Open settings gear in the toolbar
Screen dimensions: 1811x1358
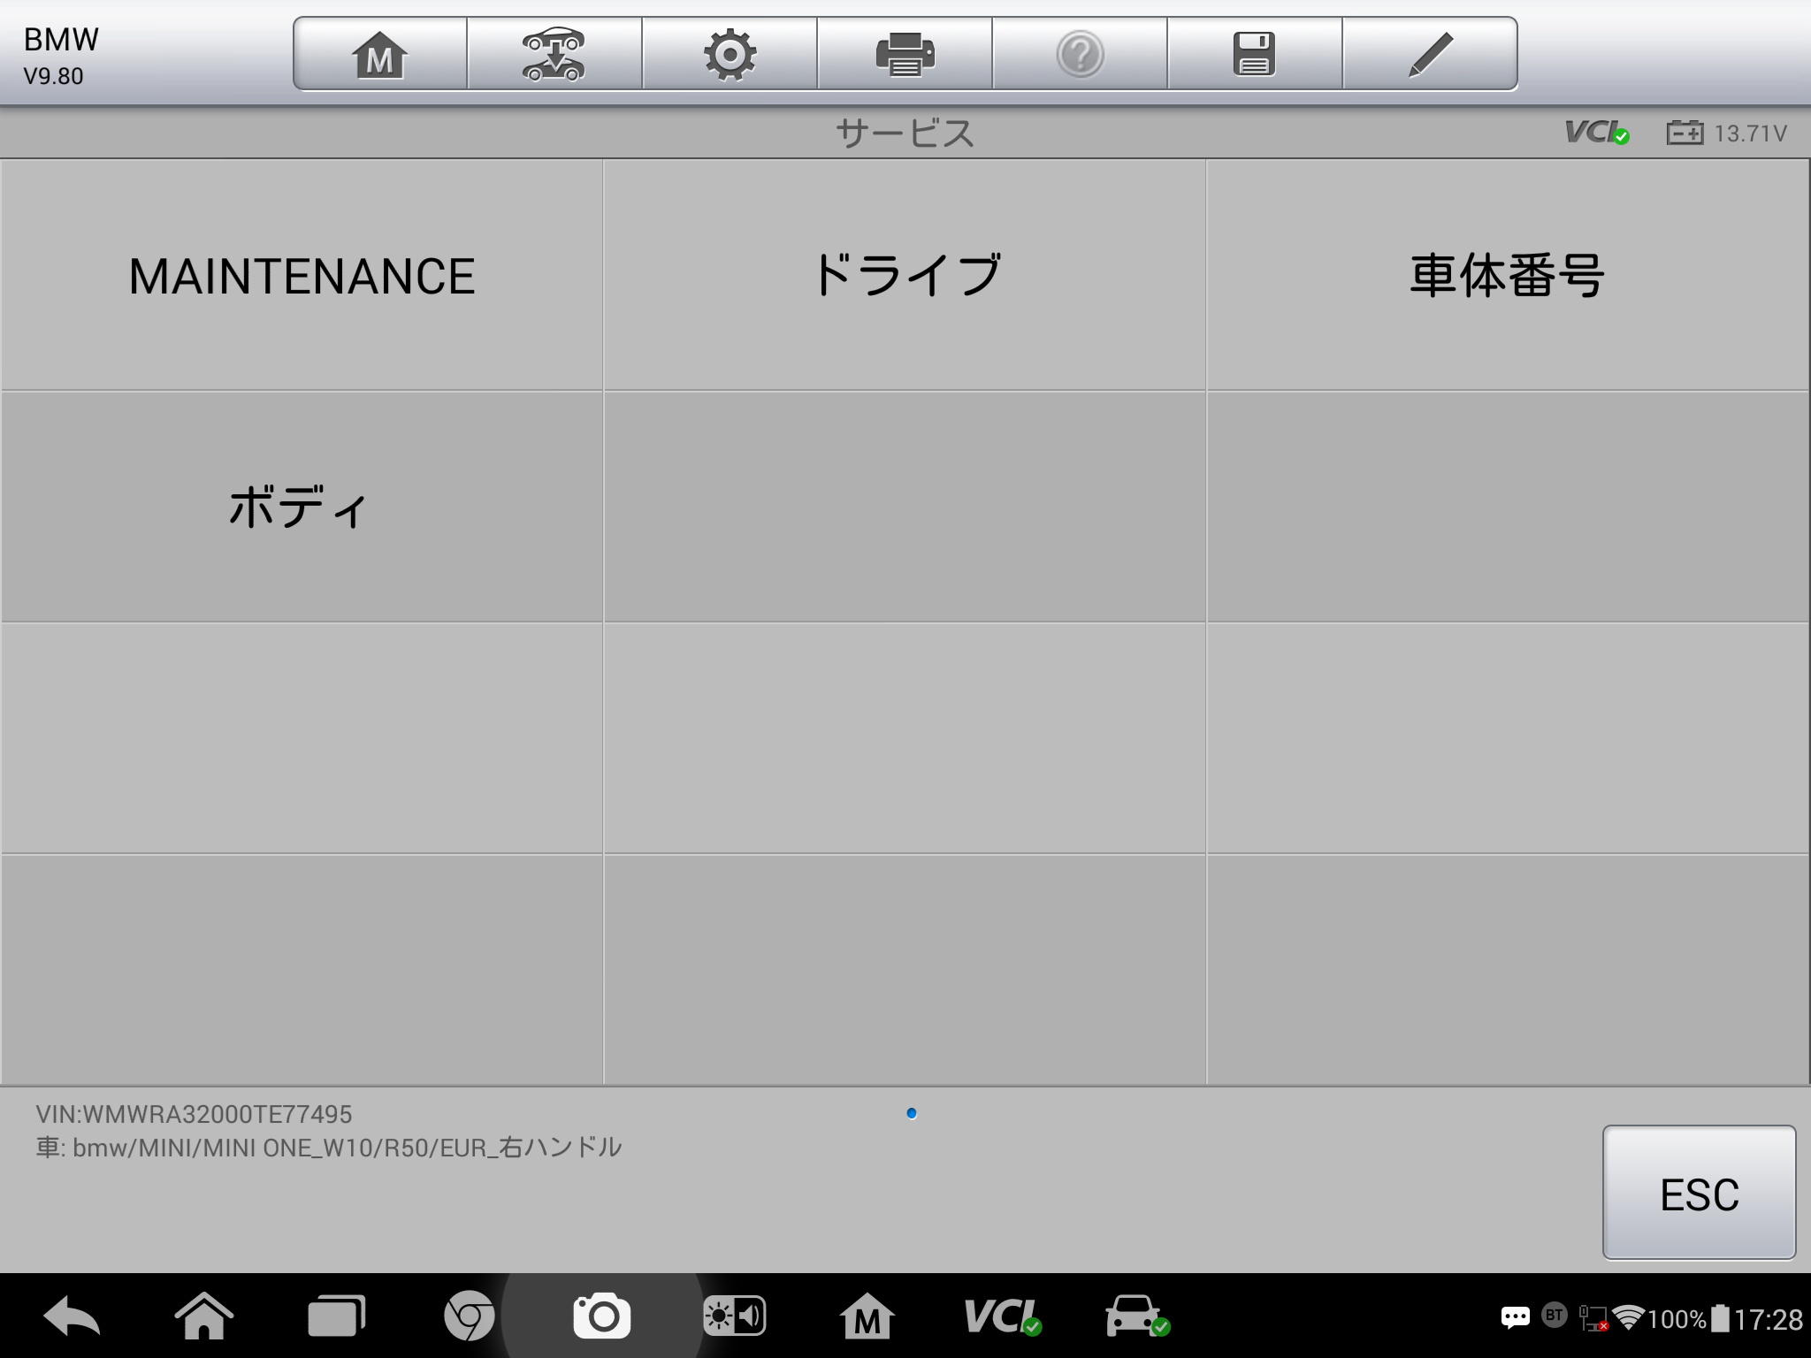[730, 54]
